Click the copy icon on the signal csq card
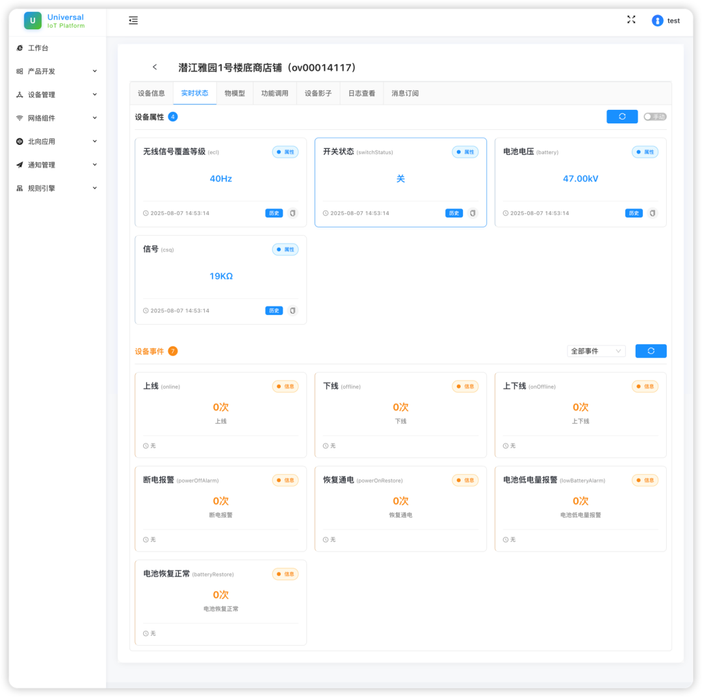This screenshot has height=697, width=702. (292, 310)
